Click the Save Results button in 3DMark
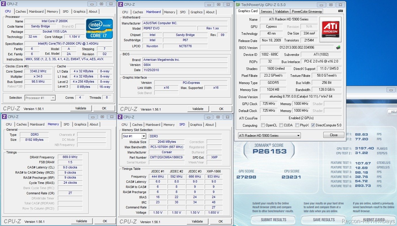Screen dimensions: 397x226 point(324,220)
